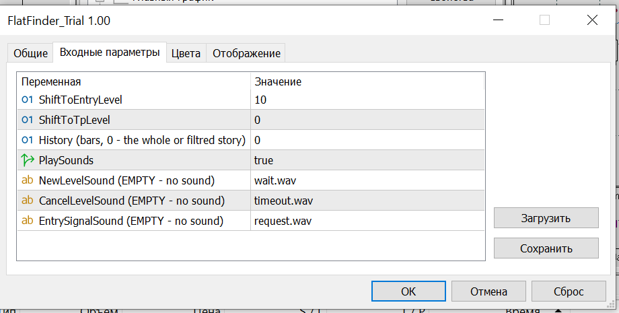619x313 pixels.
Task: Reset parameters with the Сброс button
Action: click(x=568, y=291)
